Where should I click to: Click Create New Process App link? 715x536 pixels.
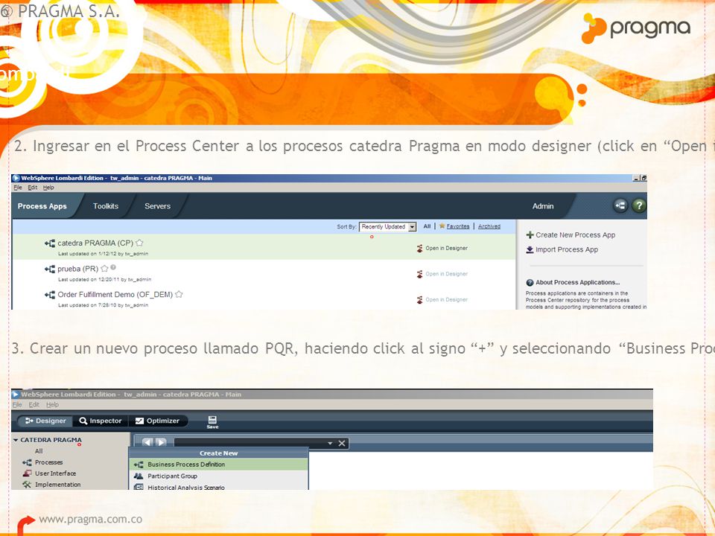[576, 235]
